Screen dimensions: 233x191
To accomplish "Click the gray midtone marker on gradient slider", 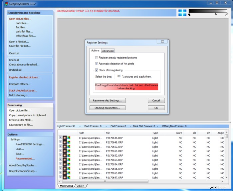I will pos(216,14).
